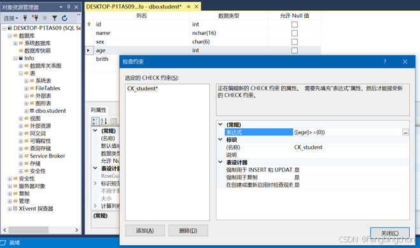This screenshot has height=248, width=420.
Task: Collapse the 标识 section in constraint properties
Action: [x=220, y=139]
